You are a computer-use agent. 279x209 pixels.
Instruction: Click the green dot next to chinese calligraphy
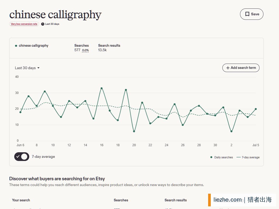click(16, 46)
